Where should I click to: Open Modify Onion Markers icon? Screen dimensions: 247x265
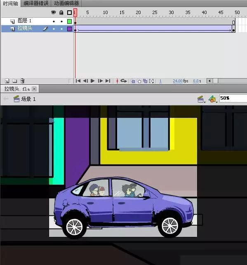click(x=151, y=81)
